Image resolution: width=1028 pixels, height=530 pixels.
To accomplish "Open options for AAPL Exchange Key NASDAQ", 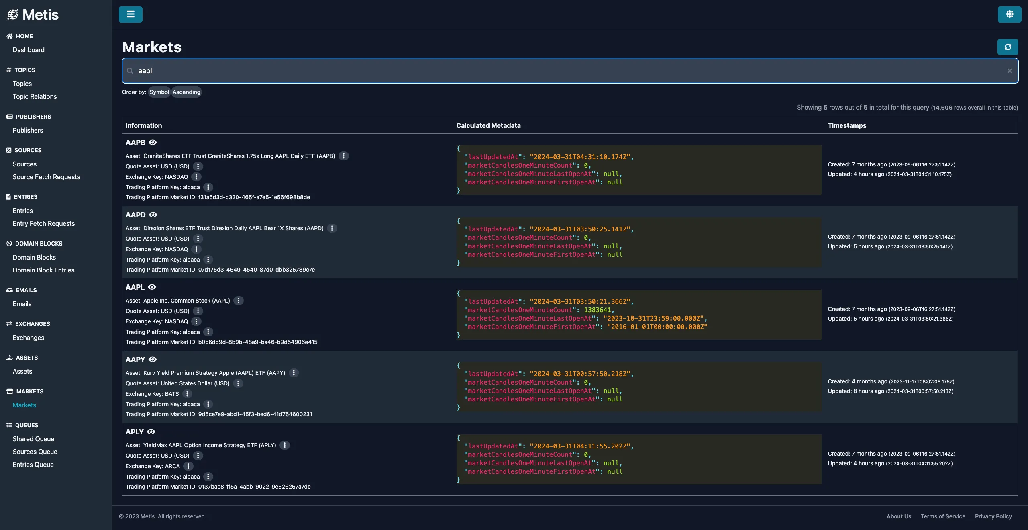I will (x=196, y=321).
